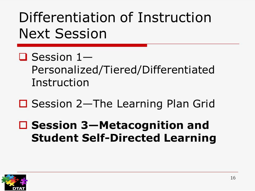Viewport: 255px width, 191px height.
Task: Select 'Student Self-Directed Learning' bold line
Action: pyautogui.click(x=124, y=138)
